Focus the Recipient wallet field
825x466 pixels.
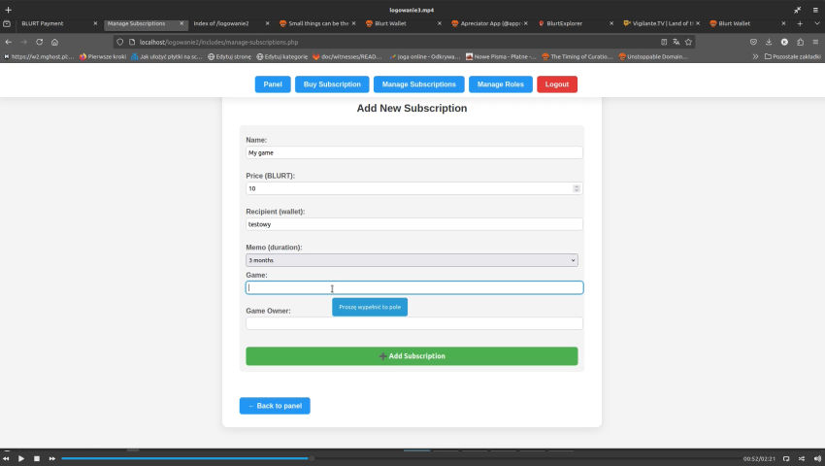(x=414, y=224)
